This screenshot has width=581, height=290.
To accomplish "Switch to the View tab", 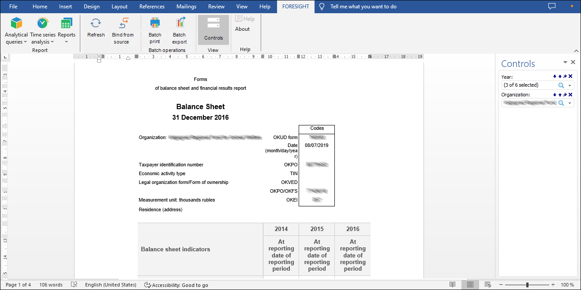I will coord(242,7).
